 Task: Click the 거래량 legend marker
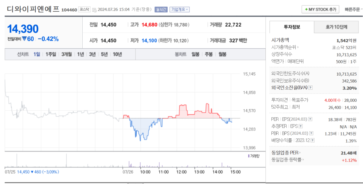249,156
